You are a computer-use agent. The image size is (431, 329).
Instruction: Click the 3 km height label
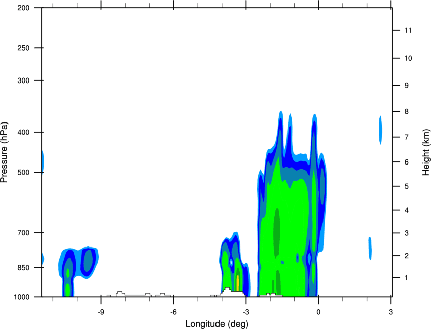click(x=407, y=233)
